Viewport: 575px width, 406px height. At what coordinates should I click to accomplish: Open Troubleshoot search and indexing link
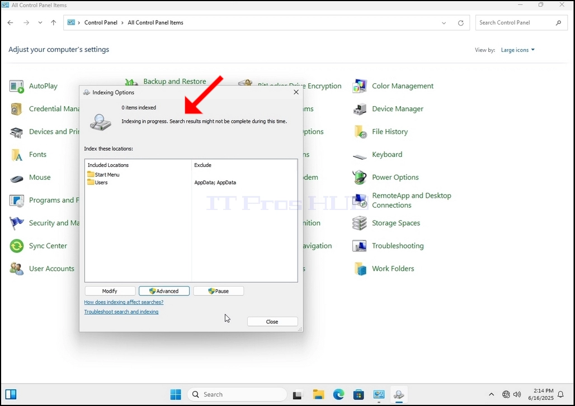pyautogui.click(x=121, y=312)
